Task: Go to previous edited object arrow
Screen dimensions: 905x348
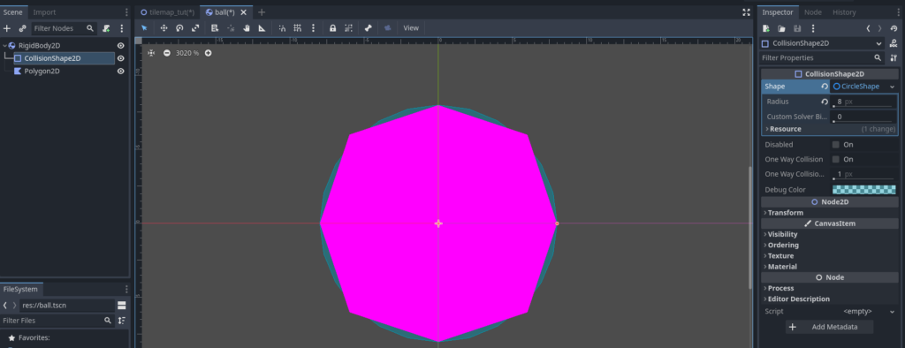Action: click(x=868, y=28)
